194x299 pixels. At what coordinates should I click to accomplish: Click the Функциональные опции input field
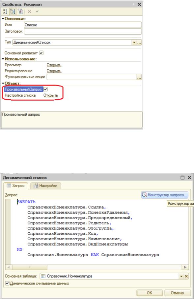[x=92, y=77]
